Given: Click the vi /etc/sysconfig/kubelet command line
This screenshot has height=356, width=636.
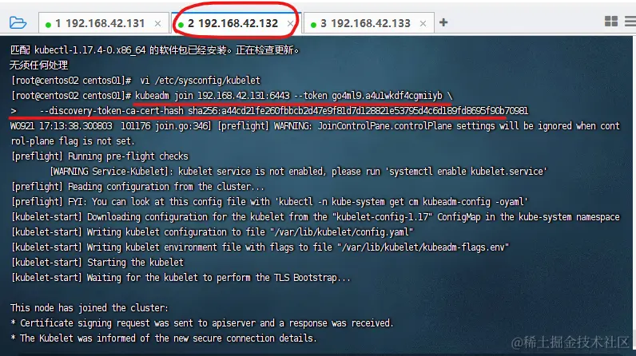Looking at the screenshot, I should pyautogui.click(x=136, y=81).
